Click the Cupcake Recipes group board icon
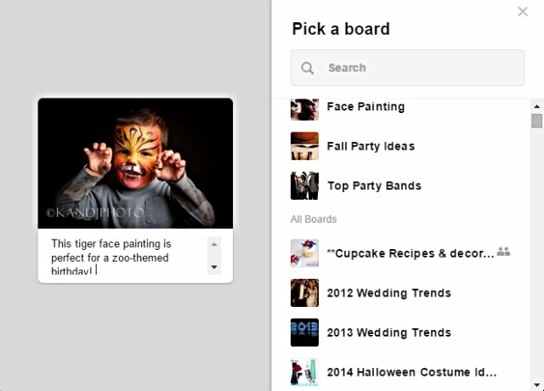The image size is (544, 391). click(x=503, y=252)
